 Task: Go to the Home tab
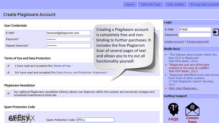point(130,4)
